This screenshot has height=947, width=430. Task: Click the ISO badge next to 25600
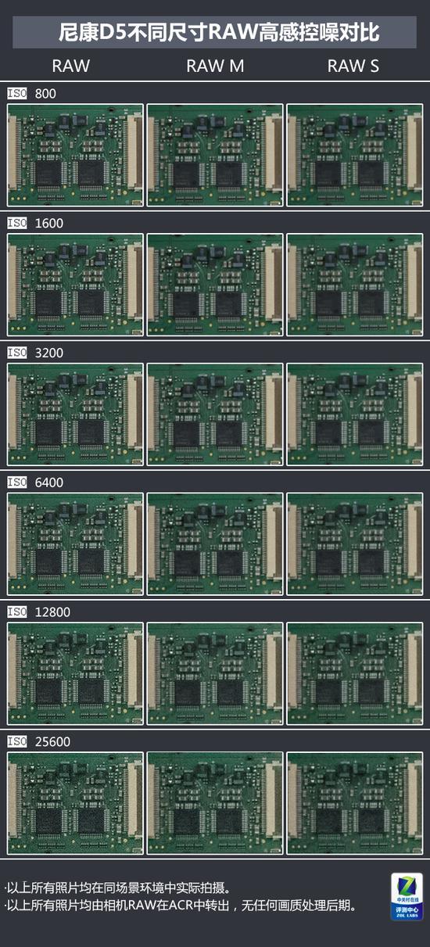click(17, 741)
